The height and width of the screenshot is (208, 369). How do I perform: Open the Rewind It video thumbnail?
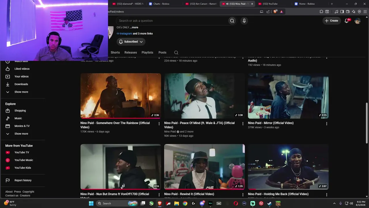(x=204, y=167)
